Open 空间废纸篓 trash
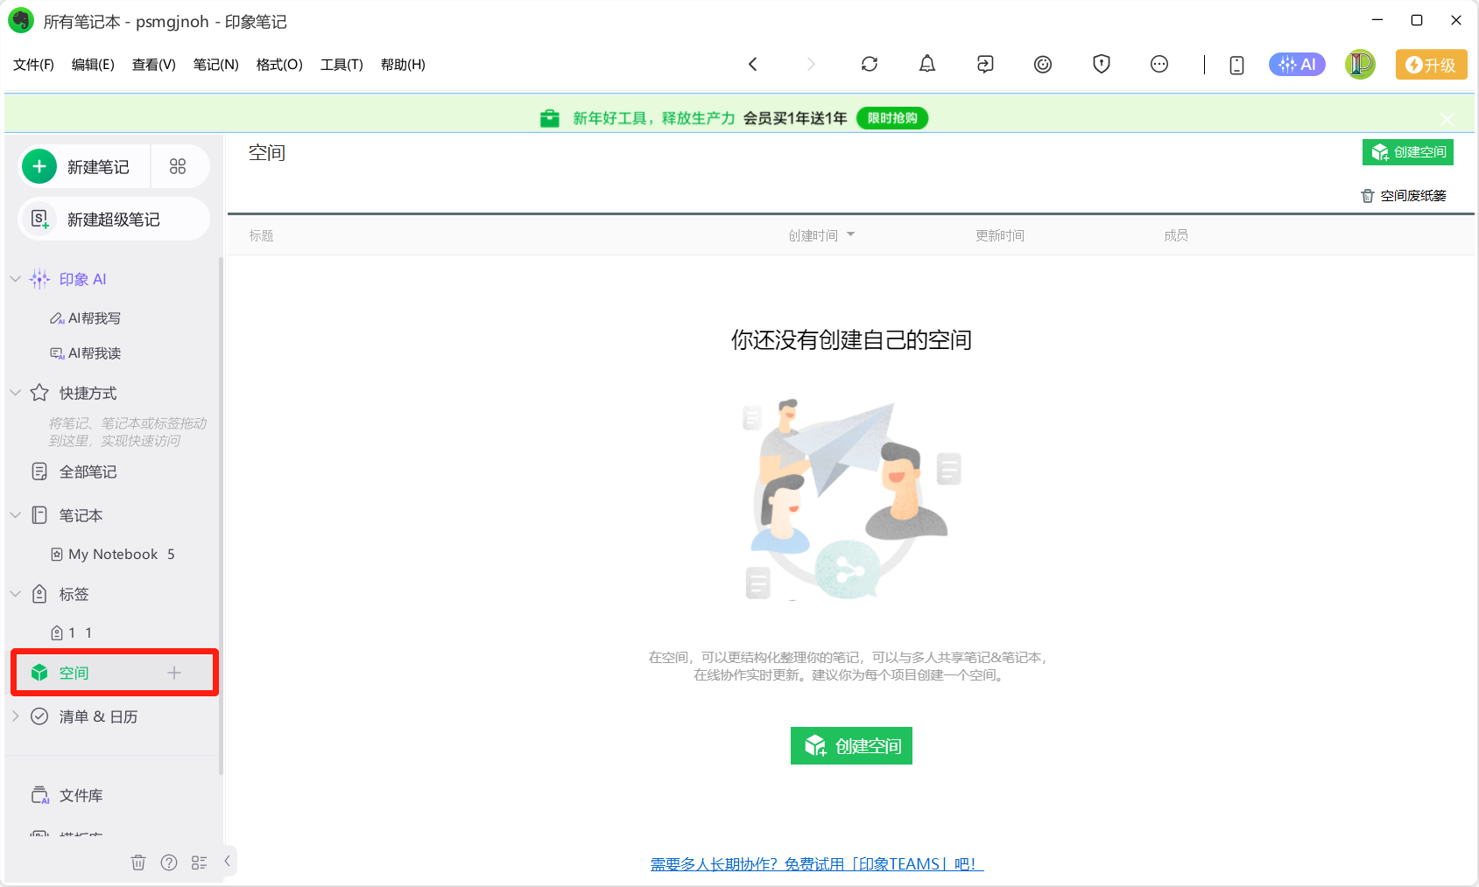The image size is (1479, 887). click(1404, 196)
